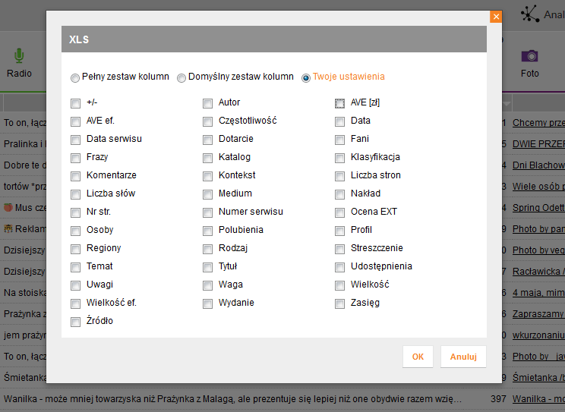Toggle the Zasięg checkbox
Image resolution: width=565 pixels, height=412 pixels.
(339, 303)
